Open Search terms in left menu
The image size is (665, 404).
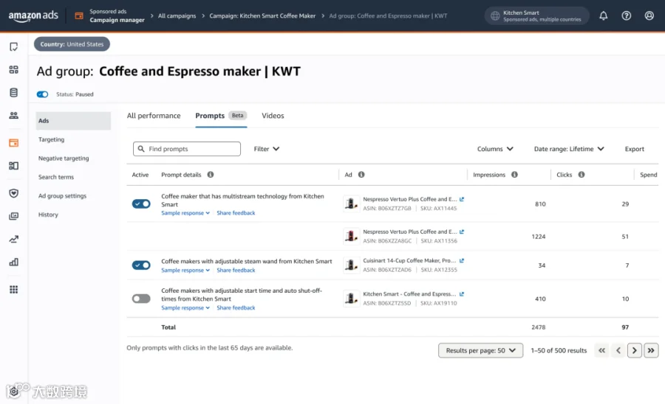(x=56, y=177)
